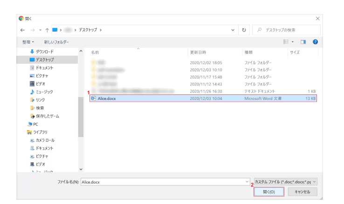Click the 開く(O) button
The height and width of the screenshot is (204, 344).
pos(268,191)
